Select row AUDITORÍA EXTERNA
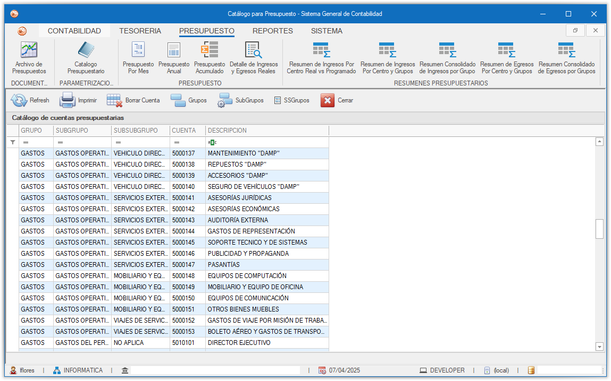This screenshot has width=611, height=381. tap(174, 220)
